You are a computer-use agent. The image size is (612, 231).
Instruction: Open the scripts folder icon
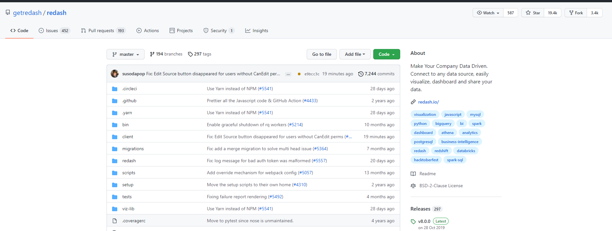coord(115,173)
